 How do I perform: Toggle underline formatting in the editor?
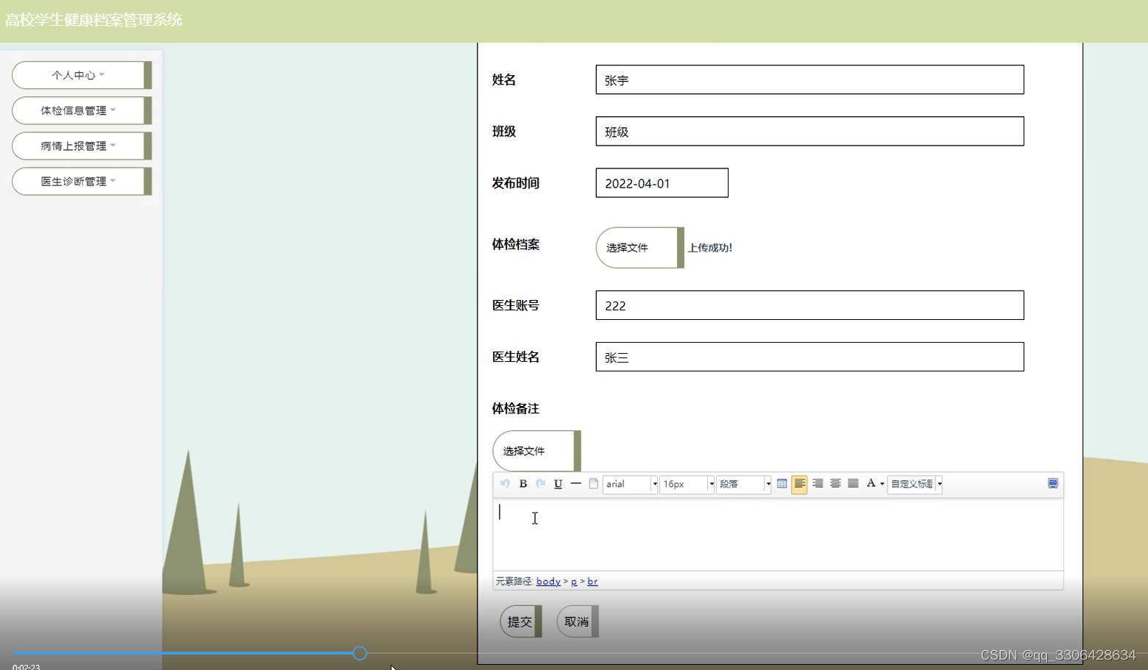[559, 484]
